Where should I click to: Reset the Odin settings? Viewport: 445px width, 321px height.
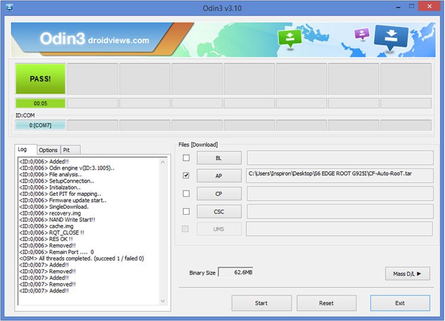click(326, 303)
